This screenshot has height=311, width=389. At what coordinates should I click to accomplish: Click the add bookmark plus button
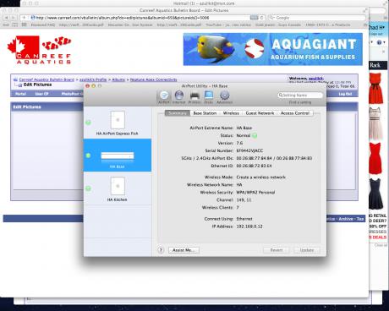pyautogui.click(x=25, y=18)
